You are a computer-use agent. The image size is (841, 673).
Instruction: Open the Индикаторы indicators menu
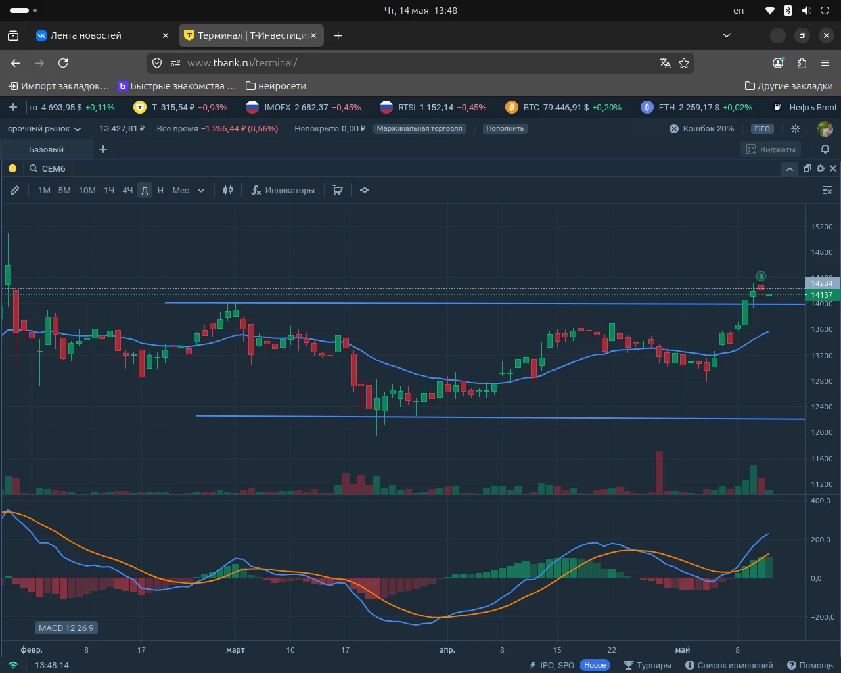tap(283, 191)
